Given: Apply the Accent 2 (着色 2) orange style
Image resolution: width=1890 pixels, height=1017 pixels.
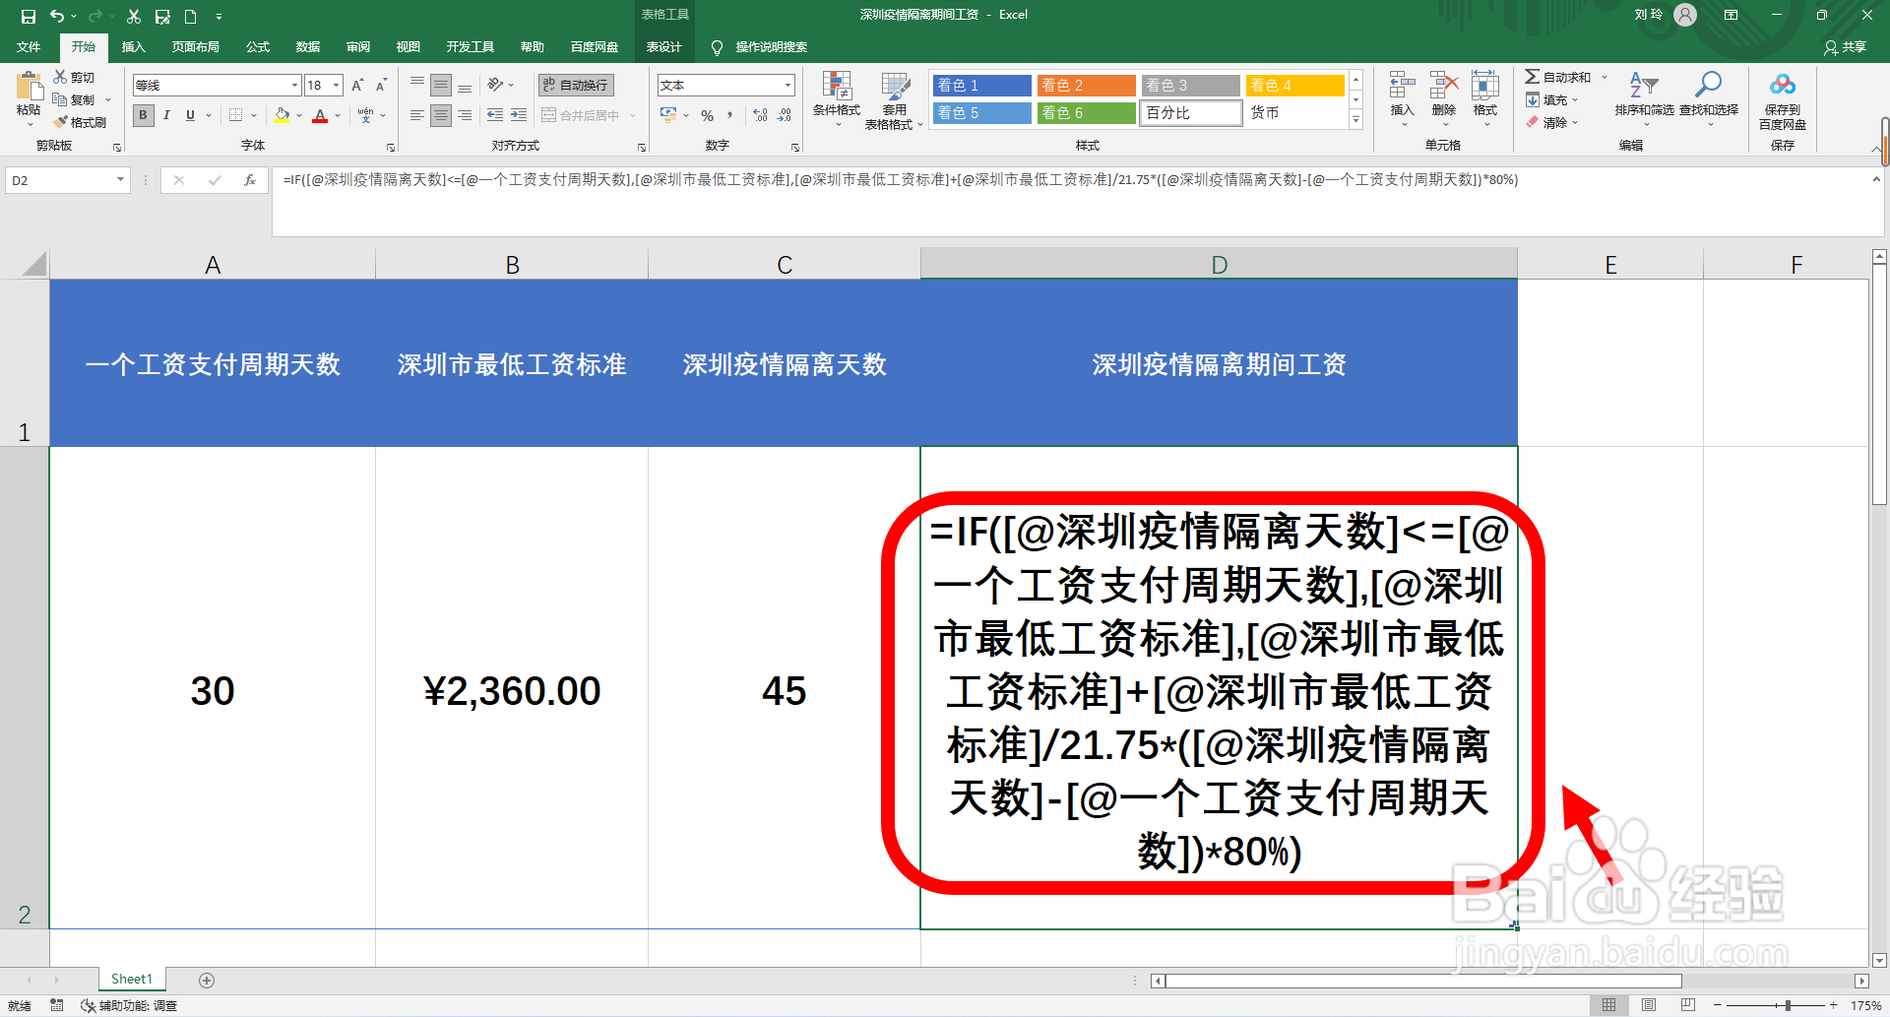Looking at the screenshot, I should tap(1087, 86).
